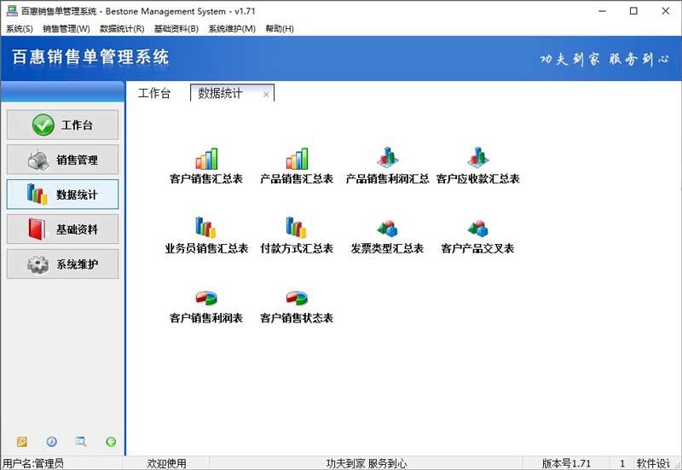Close the 数据统计 tab
This screenshot has width=682, height=470.
pos(266,95)
